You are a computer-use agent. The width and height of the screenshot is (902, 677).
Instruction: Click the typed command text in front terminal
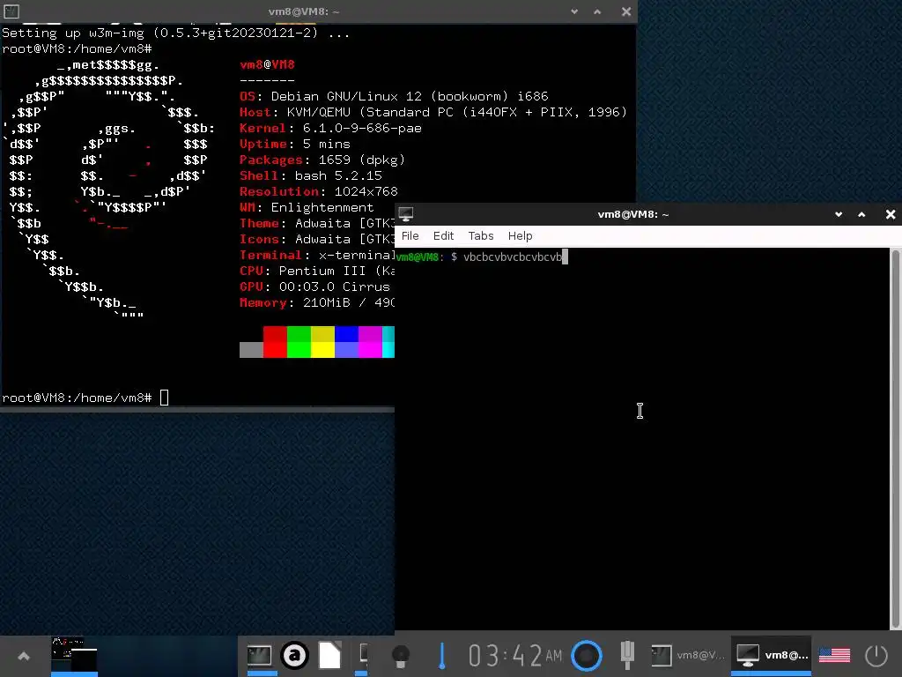click(x=513, y=257)
